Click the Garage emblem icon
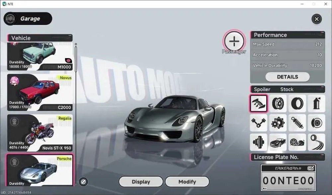The height and width of the screenshot is (195, 332). [x=10, y=19]
